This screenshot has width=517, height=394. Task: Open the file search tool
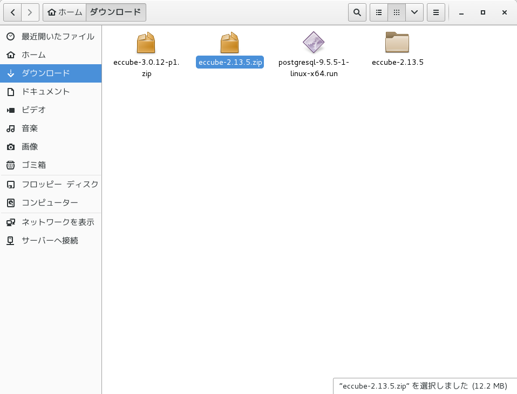coord(357,12)
